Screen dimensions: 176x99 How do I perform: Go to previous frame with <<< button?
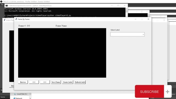tap(34, 82)
